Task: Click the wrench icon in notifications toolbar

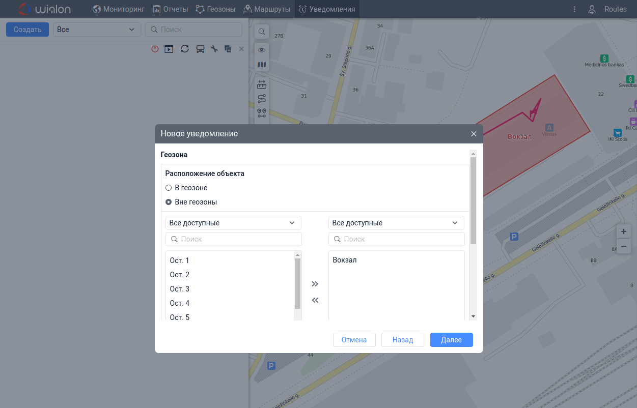Action: (214, 49)
